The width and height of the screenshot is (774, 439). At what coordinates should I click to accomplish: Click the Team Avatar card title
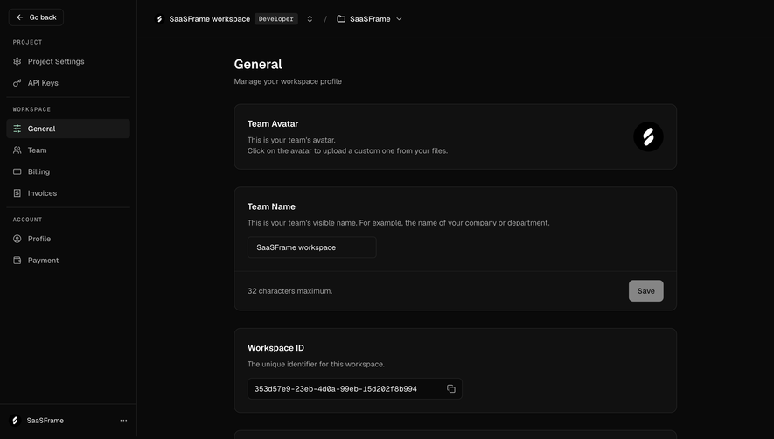[x=273, y=124]
